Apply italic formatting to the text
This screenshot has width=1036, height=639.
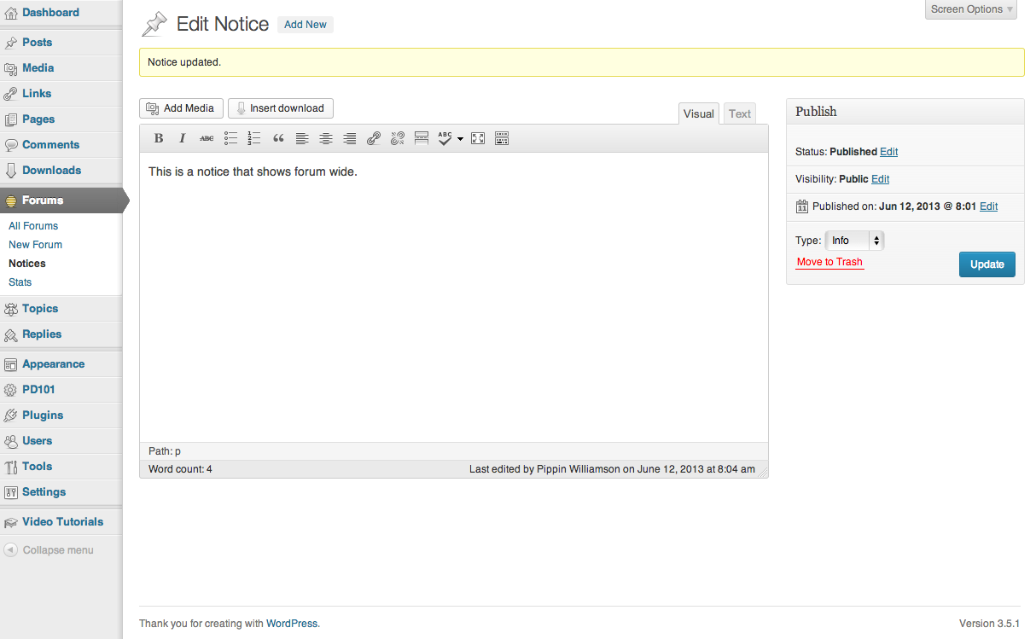(x=182, y=138)
